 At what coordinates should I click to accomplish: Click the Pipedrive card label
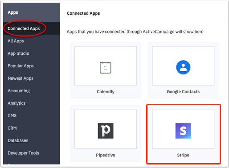[106, 155]
